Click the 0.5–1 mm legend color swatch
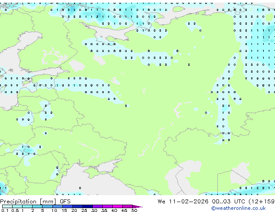 [17, 206]
